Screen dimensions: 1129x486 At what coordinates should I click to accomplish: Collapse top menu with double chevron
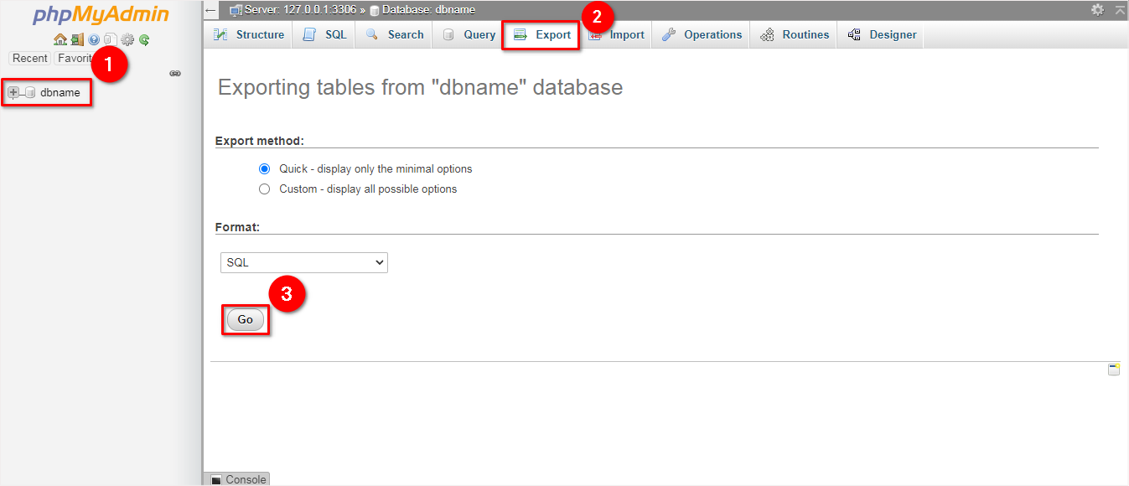pyautogui.click(x=1120, y=10)
